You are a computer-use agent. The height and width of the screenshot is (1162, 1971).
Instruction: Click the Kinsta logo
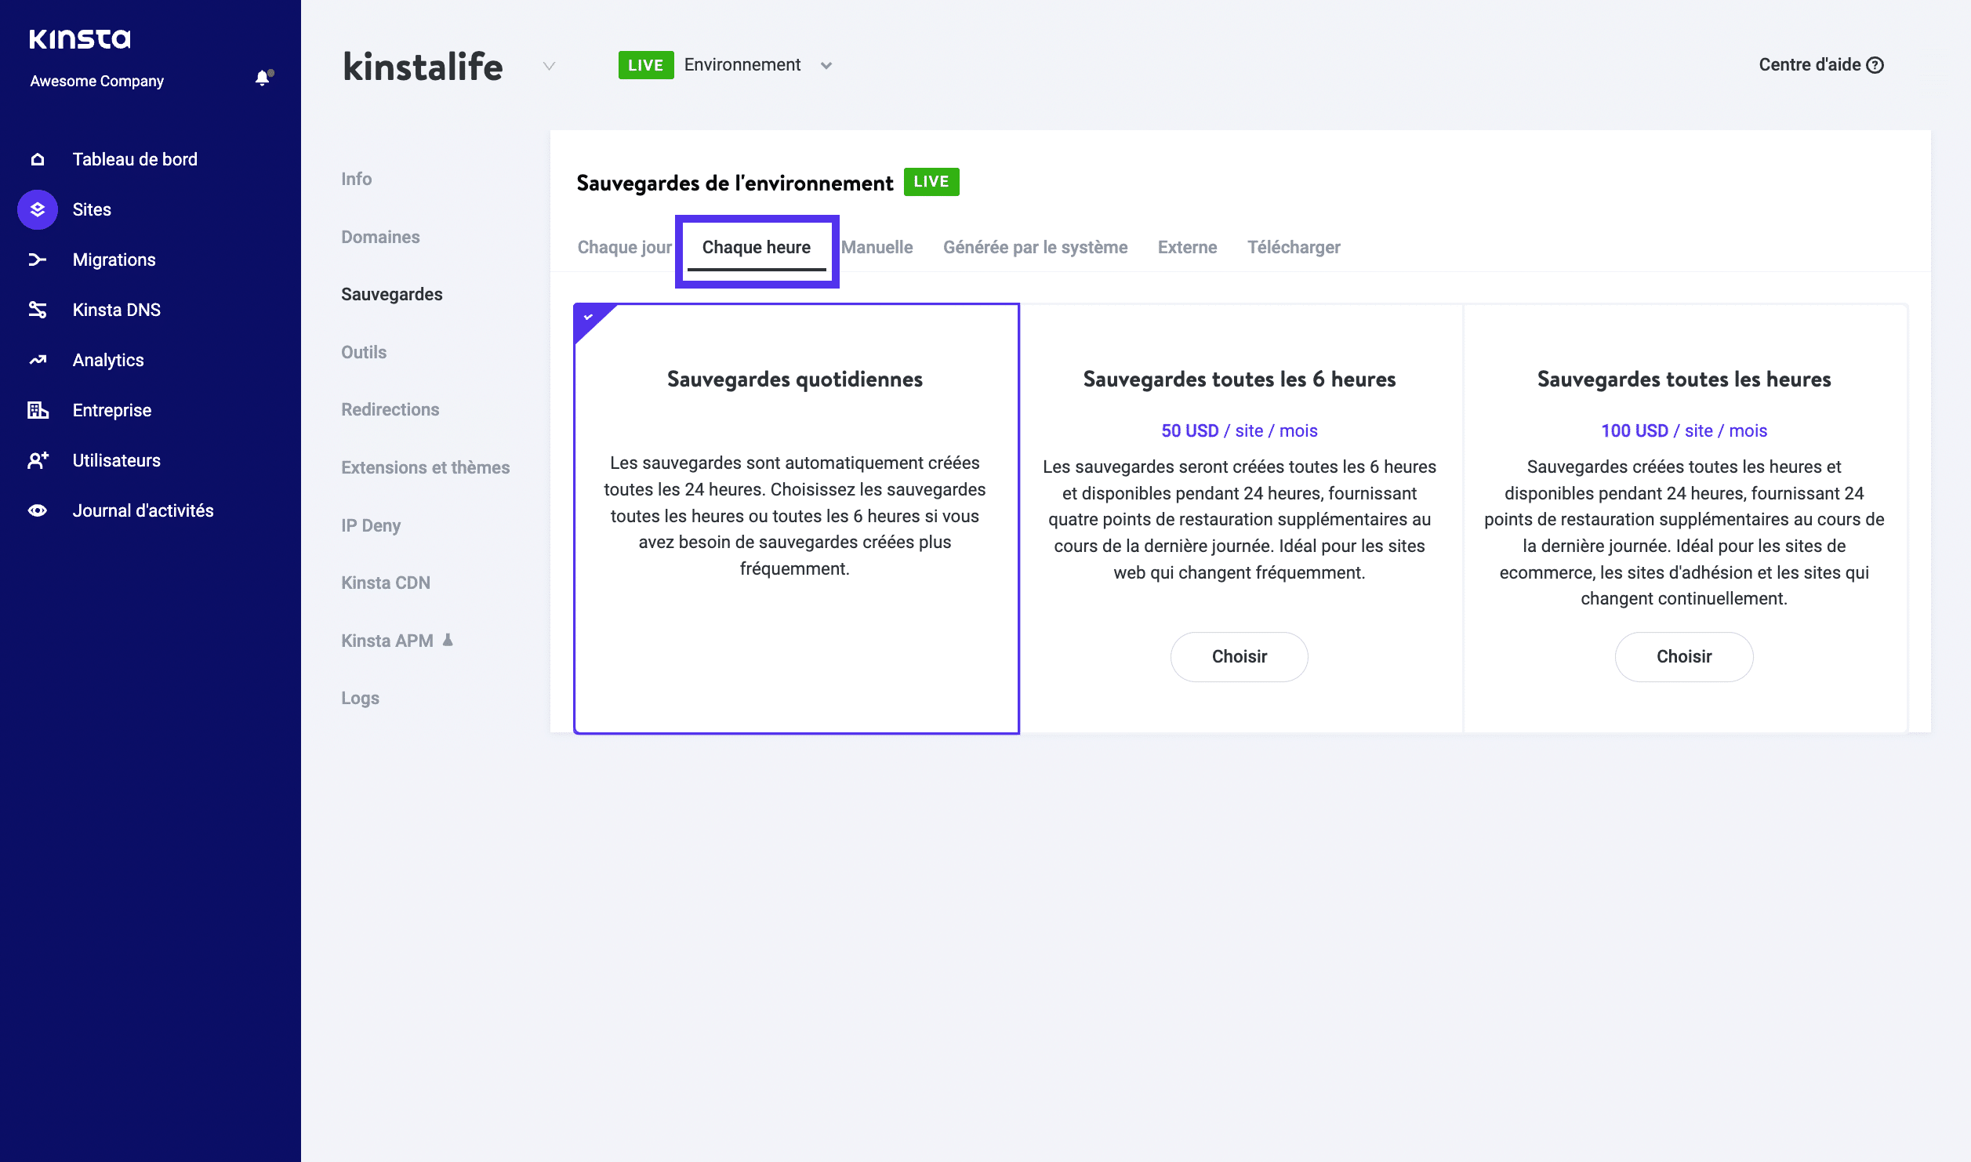78,38
